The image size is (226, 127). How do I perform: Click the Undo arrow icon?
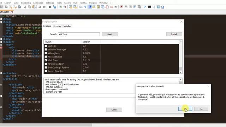[x=40, y=7]
